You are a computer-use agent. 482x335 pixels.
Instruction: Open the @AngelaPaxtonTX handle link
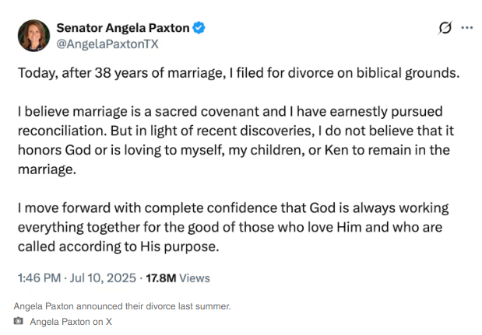tap(107, 44)
